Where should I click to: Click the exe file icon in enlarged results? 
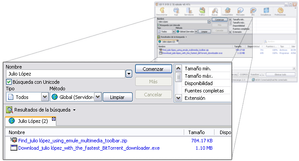click(14, 148)
